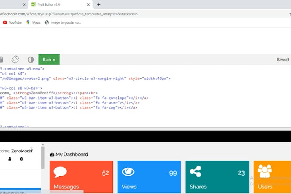Click the code line containing fa-user
The height and width of the screenshot is (194, 291).
(70, 103)
